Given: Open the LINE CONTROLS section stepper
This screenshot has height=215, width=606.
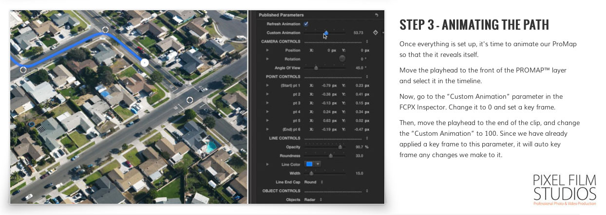Looking at the screenshot, I should coord(367,138).
